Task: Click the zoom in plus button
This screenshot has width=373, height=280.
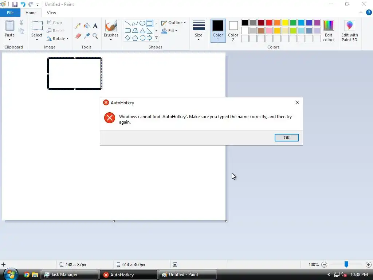Action: [369, 265]
